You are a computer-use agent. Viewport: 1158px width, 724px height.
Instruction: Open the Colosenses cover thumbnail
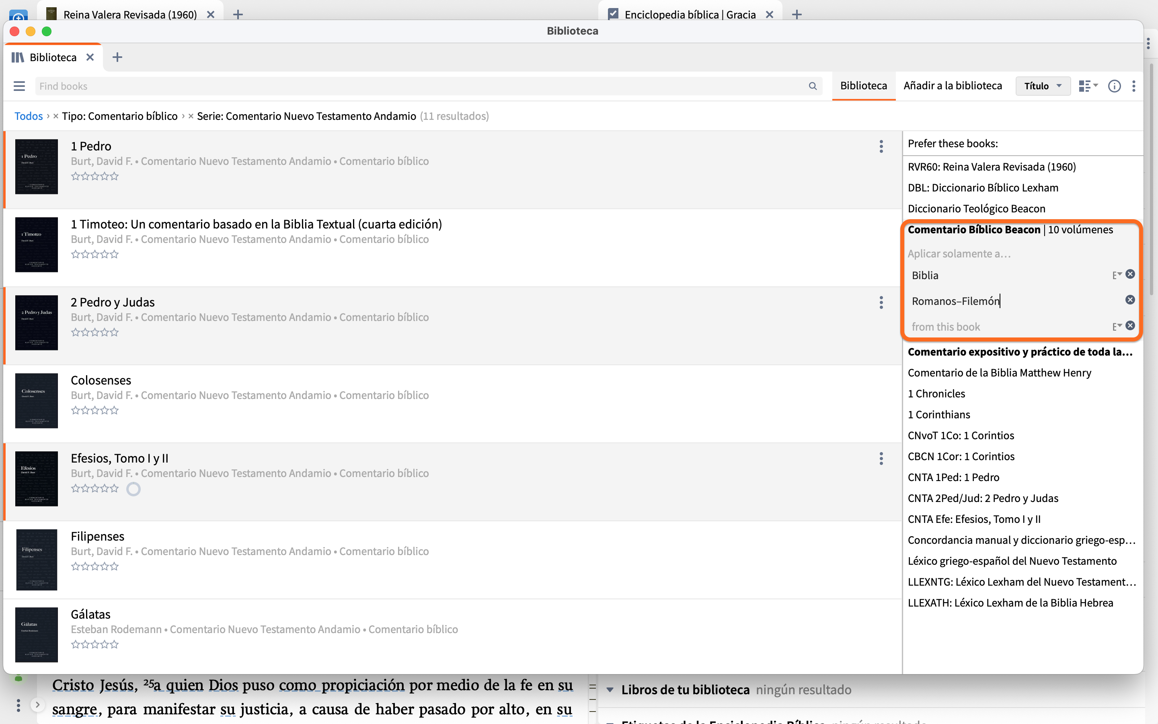[x=36, y=401]
